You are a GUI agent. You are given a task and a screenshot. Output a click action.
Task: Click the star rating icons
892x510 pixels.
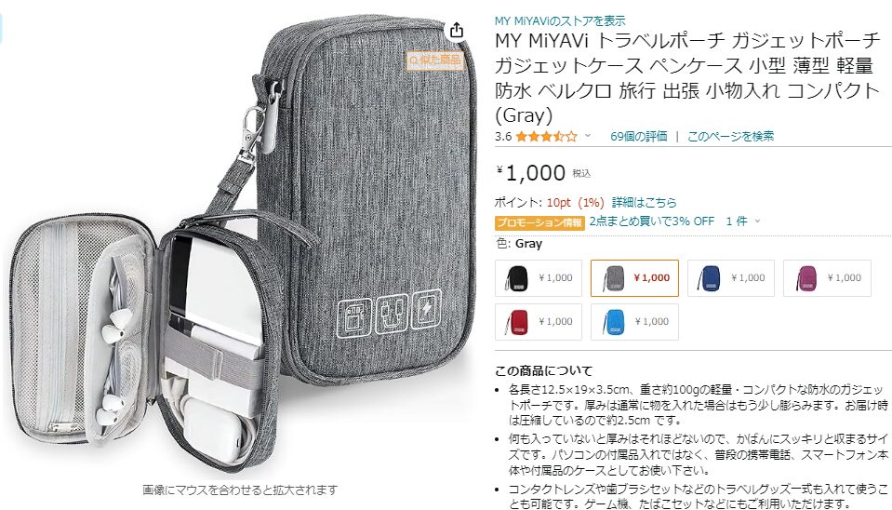coord(546,137)
